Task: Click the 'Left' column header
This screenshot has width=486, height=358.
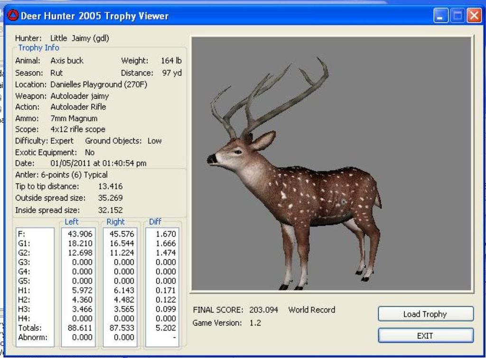Action: coord(71,222)
